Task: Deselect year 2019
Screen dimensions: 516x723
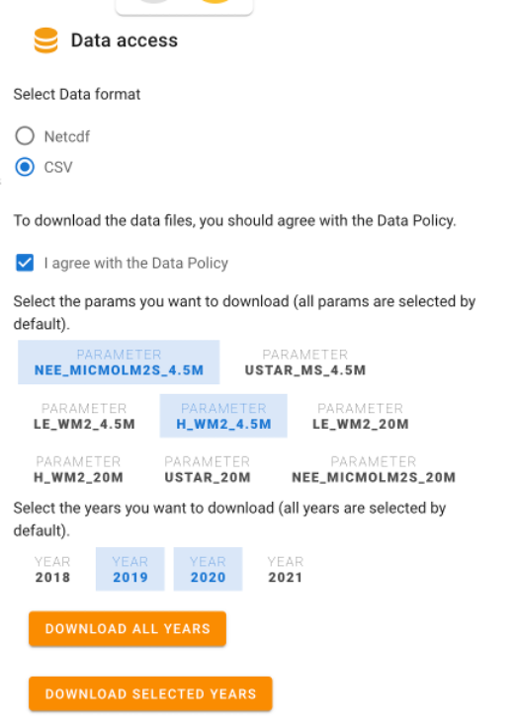Action: 130,570
